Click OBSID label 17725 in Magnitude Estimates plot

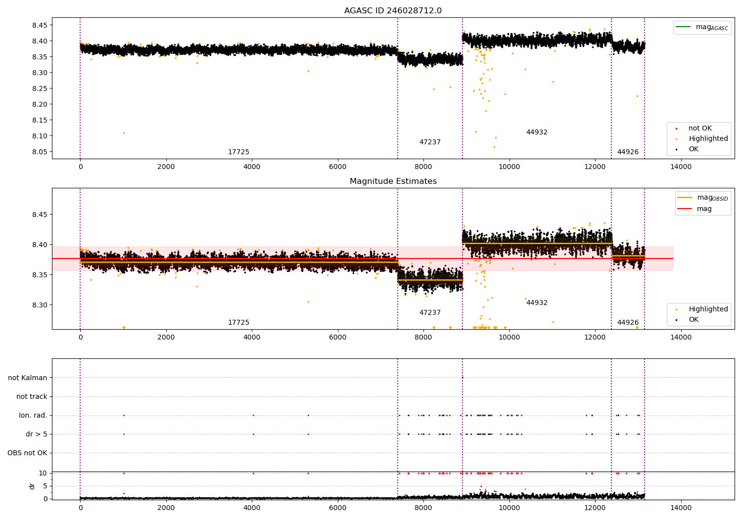[x=238, y=323]
